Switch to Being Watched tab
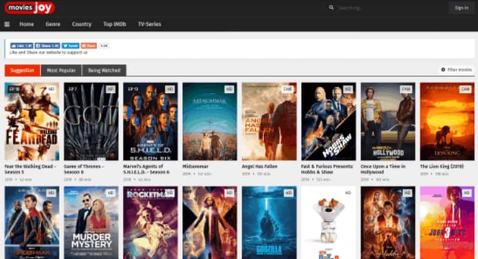The width and height of the screenshot is (478, 259). (x=104, y=70)
